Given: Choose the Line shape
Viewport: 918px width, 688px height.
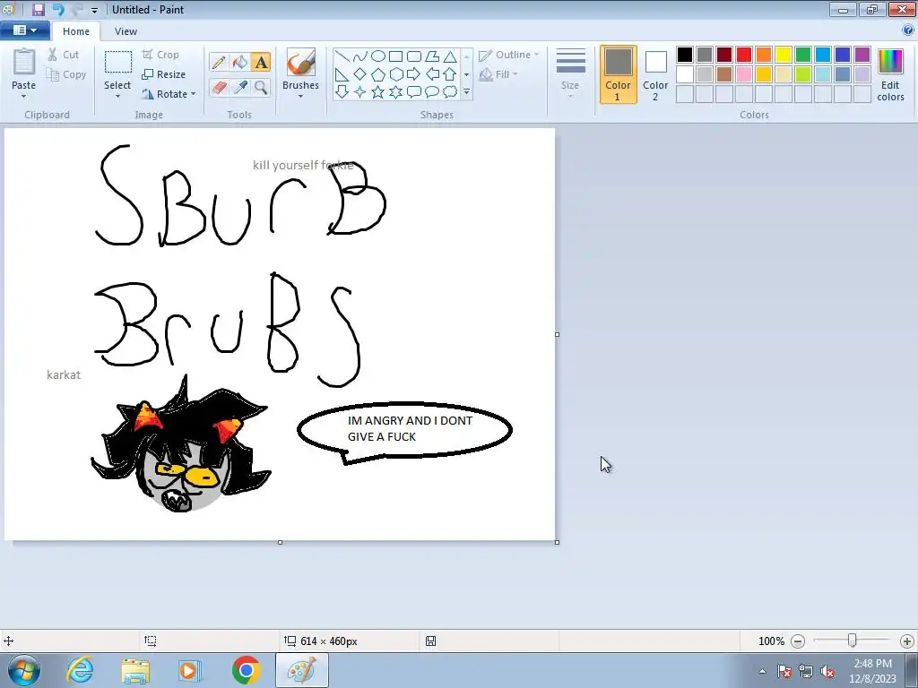Looking at the screenshot, I should [x=342, y=56].
